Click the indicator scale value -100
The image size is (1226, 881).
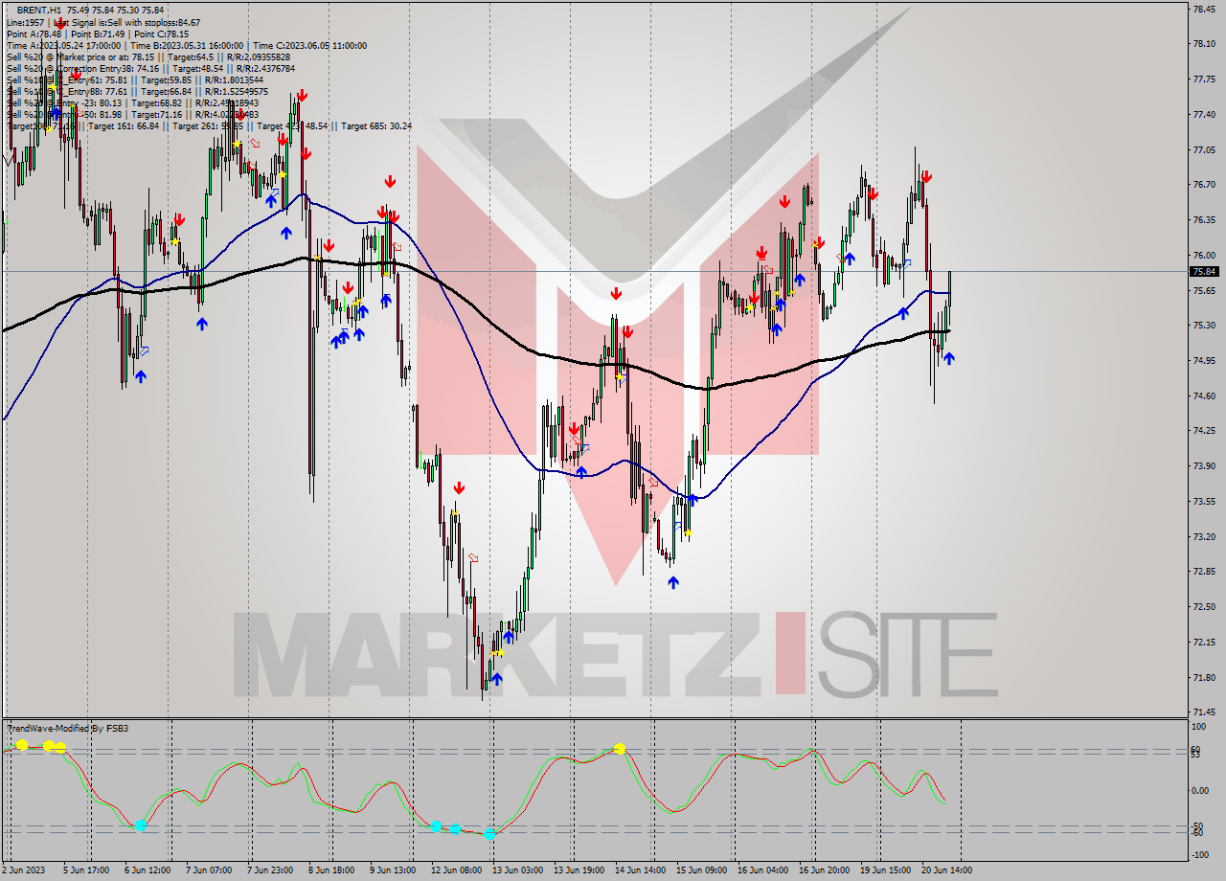coord(1201,854)
